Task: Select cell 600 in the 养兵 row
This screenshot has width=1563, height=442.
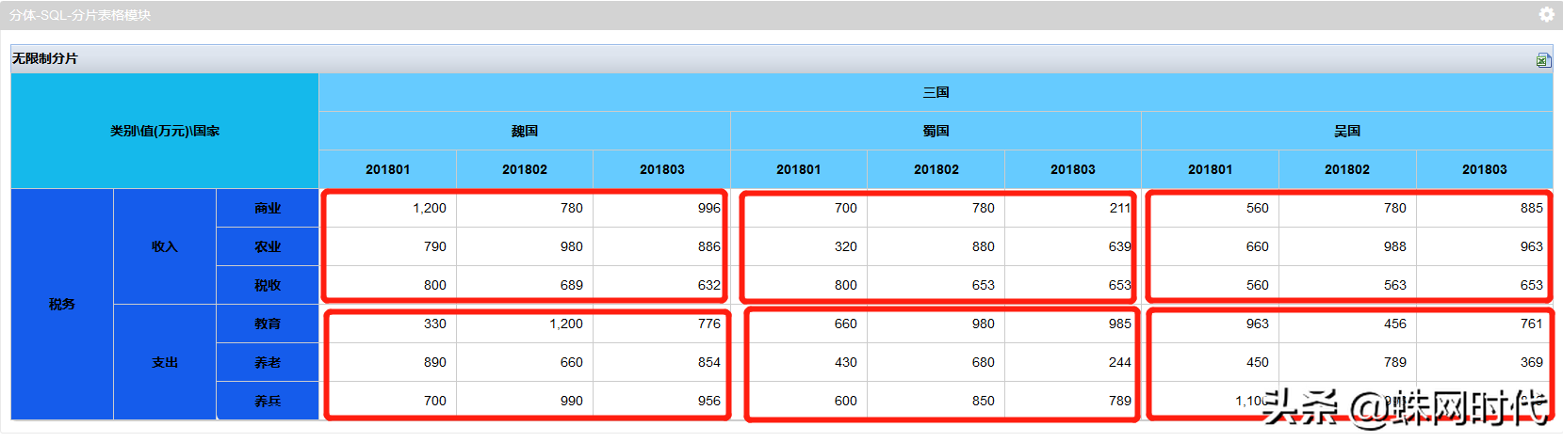Action: 799,401
